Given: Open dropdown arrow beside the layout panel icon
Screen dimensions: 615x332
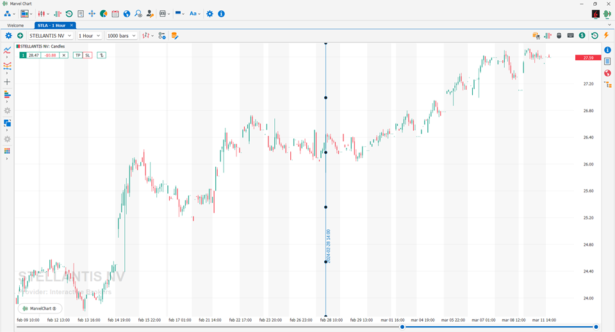Looking at the screenshot, I should [x=31, y=13].
